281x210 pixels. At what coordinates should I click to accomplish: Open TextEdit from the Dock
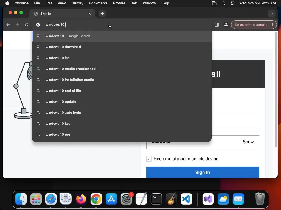click(141, 199)
